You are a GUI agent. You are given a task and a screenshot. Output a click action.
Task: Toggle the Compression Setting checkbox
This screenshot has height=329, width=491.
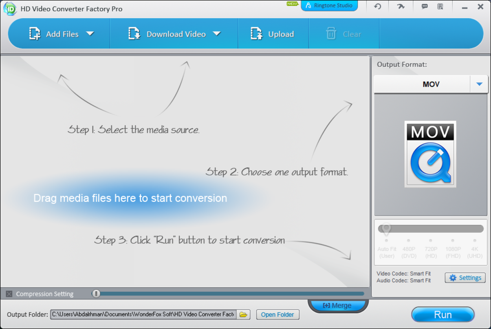9,293
